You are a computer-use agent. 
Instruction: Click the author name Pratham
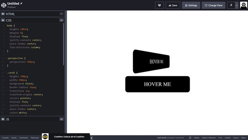[x=11, y=7]
